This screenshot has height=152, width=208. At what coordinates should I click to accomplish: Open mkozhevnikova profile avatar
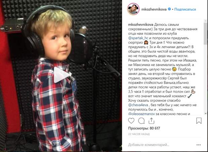133,9
